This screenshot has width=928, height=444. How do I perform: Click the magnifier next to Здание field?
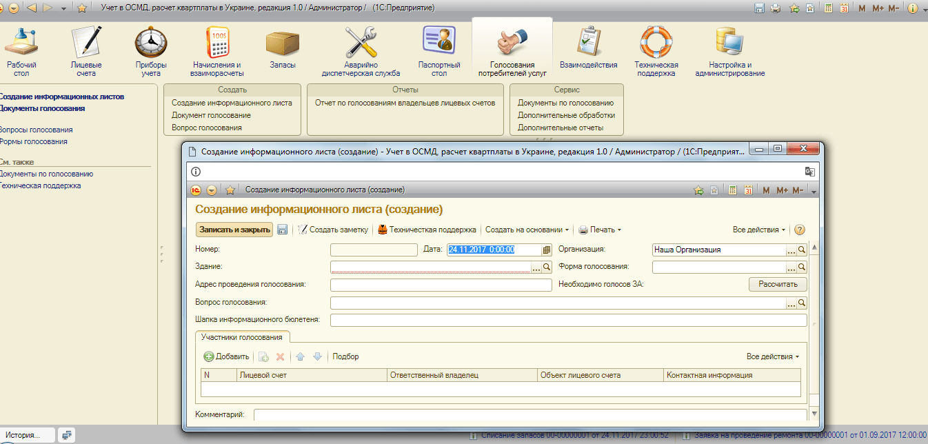tap(547, 266)
